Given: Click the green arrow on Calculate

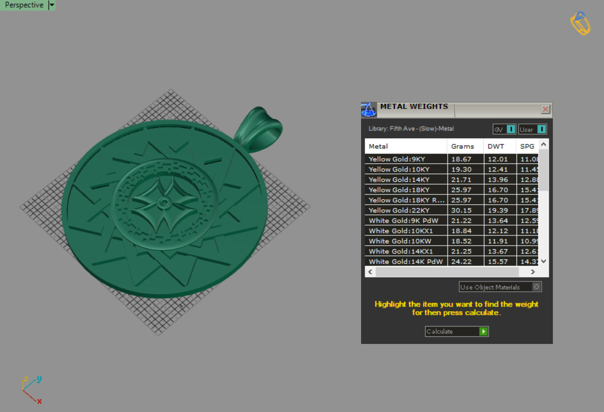Looking at the screenshot, I should point(483,332).
